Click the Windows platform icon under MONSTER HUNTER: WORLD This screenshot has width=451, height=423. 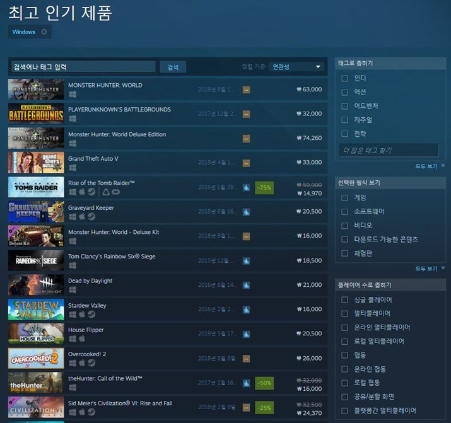(x=73, y=95)
